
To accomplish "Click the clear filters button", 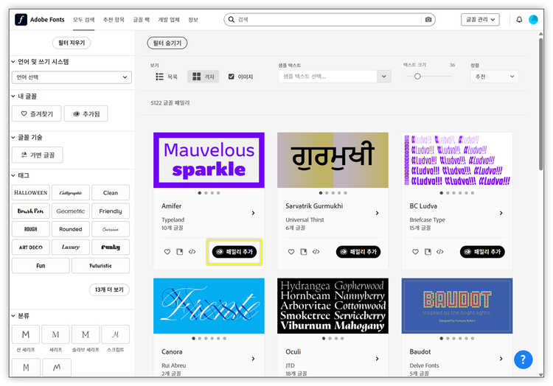I will [72, 43].
